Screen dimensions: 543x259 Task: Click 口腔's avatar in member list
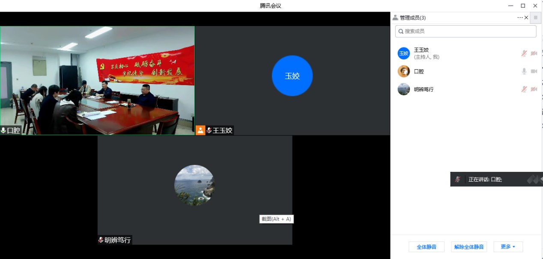(403, 71)
